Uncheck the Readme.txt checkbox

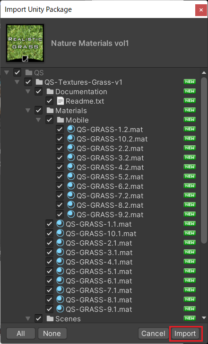49,101
